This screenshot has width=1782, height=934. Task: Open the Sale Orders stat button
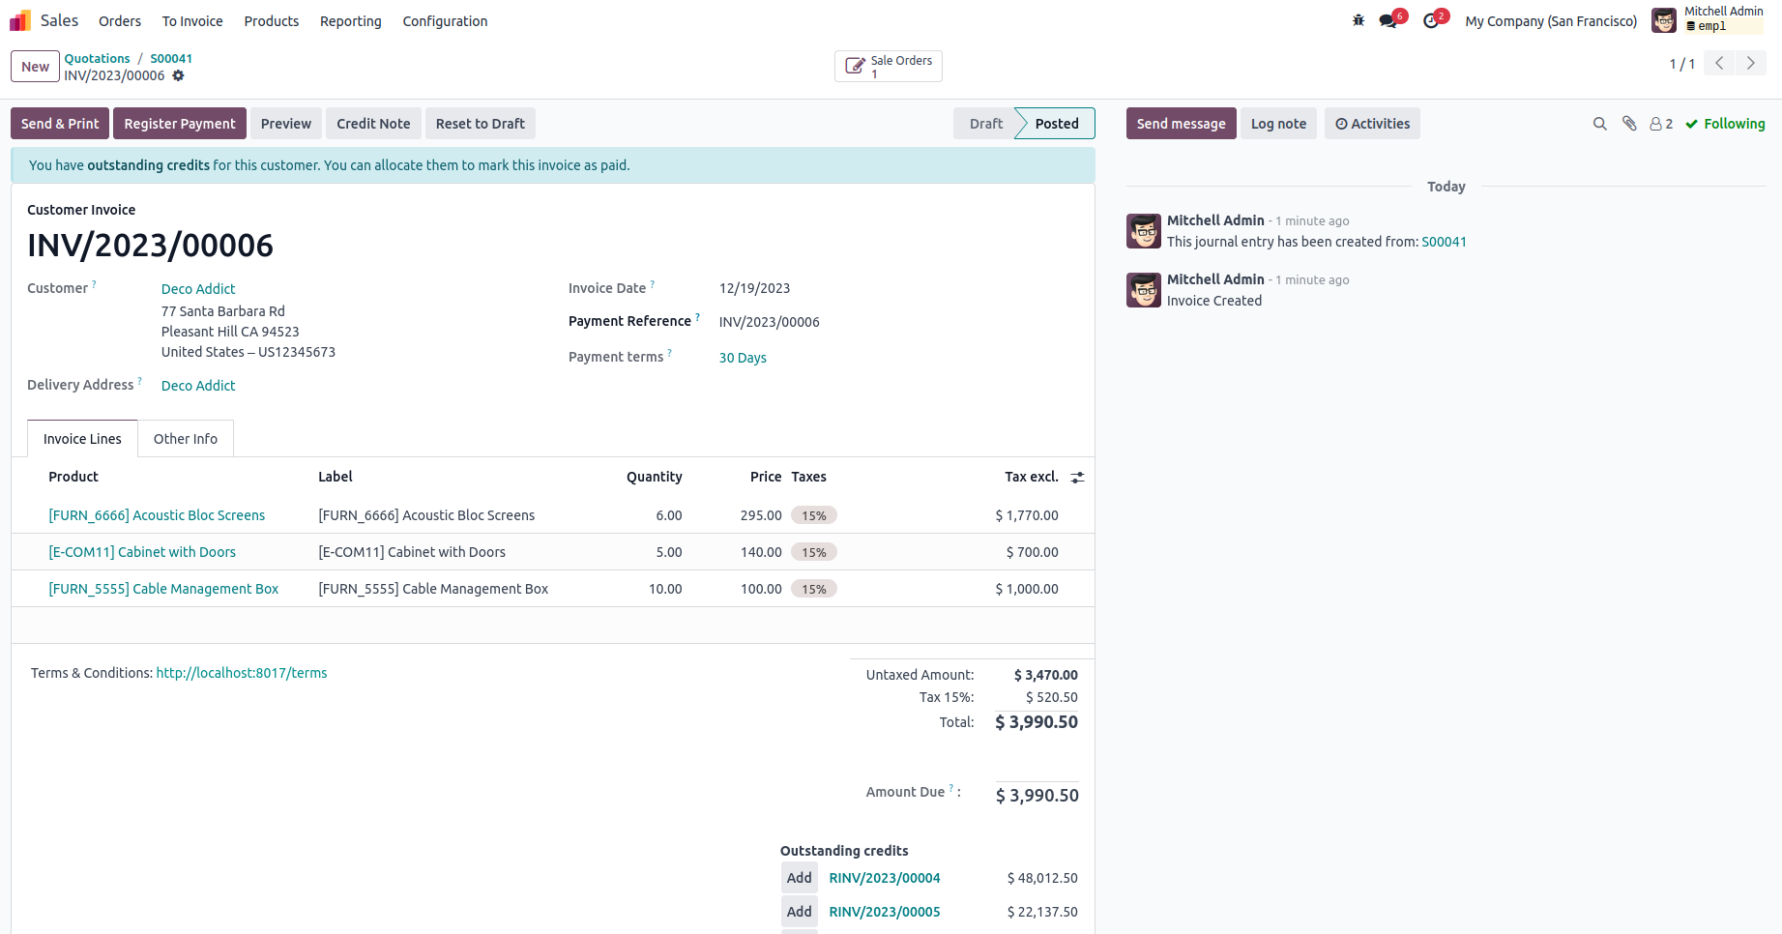(x=889, y=67)
